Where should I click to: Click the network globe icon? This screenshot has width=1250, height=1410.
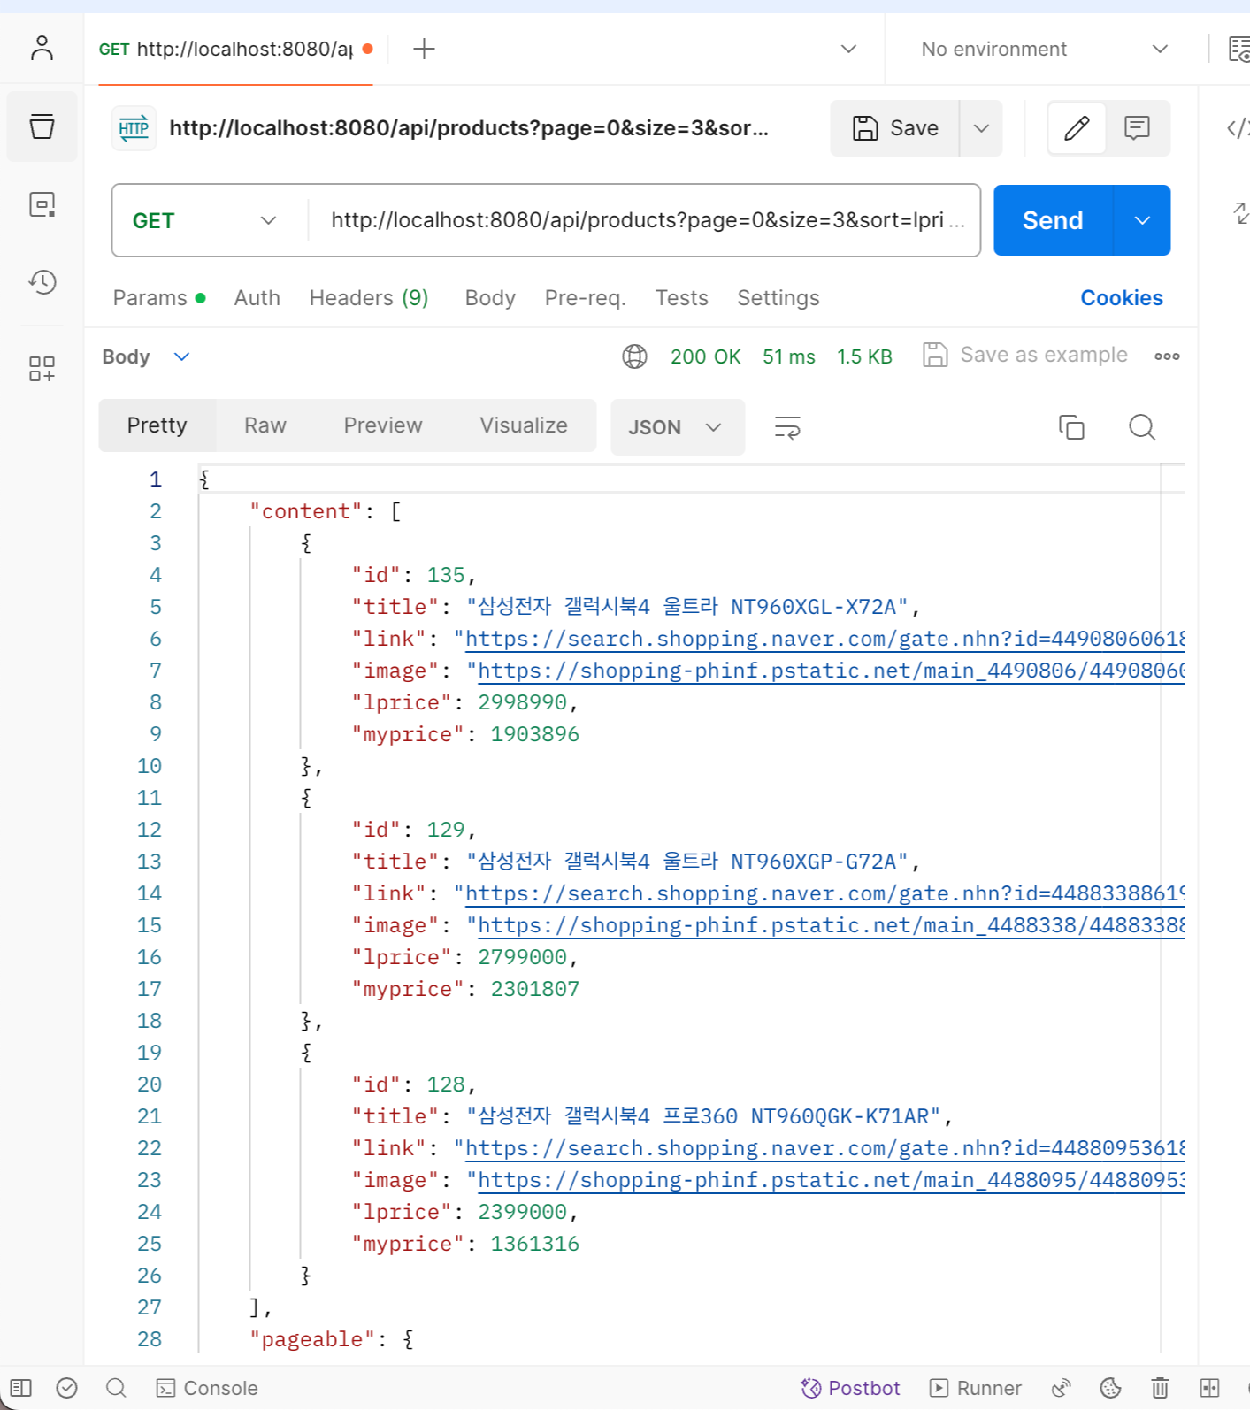click(634, 356)
